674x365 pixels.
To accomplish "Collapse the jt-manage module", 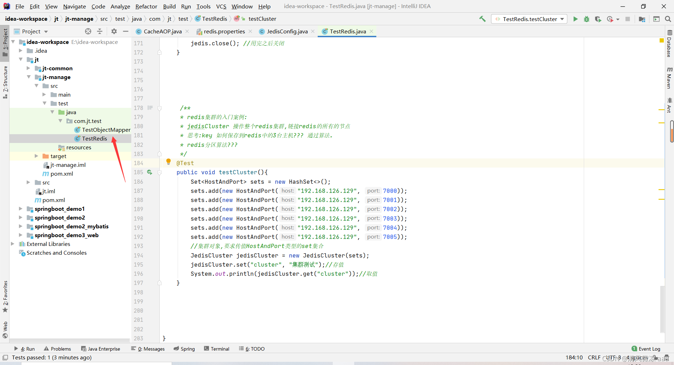I will click(x=28, y=77).
